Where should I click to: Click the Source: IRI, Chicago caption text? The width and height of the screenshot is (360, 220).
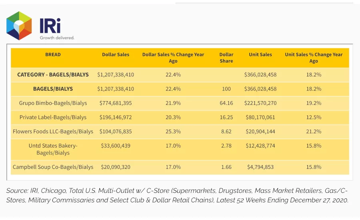coord(177,196)
